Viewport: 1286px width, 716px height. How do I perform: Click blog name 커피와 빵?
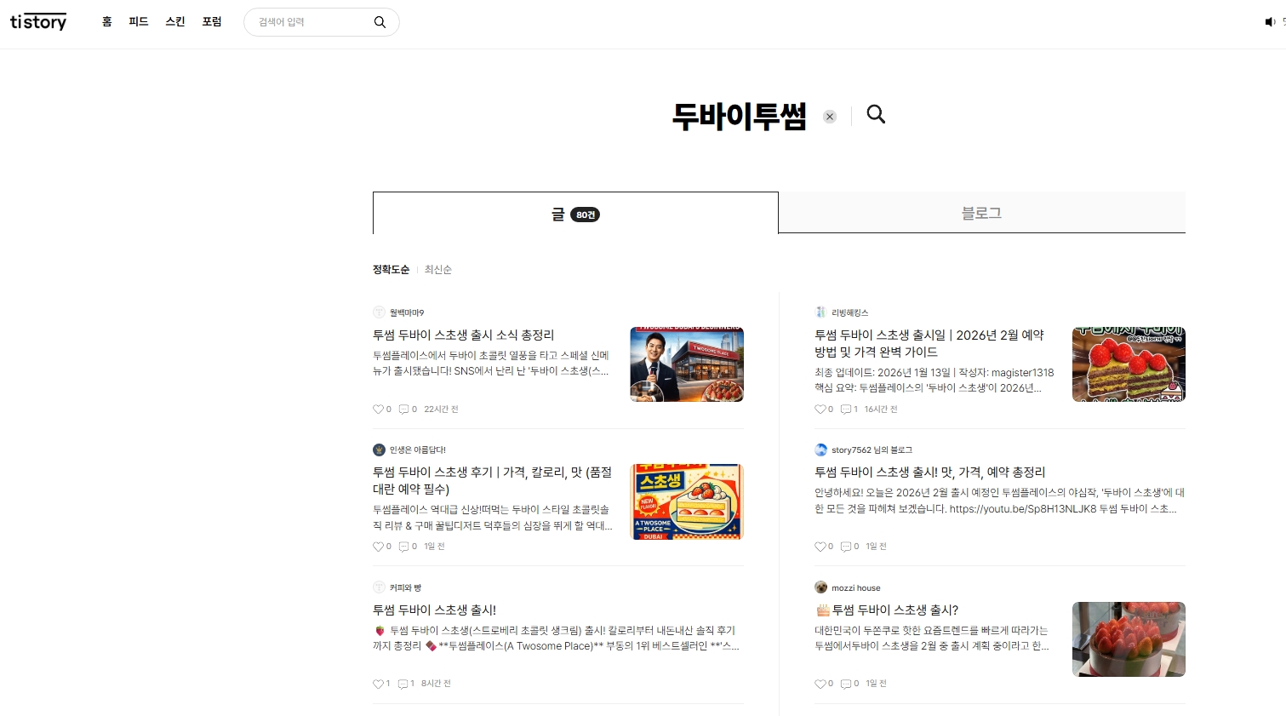[x=405, y=588]
